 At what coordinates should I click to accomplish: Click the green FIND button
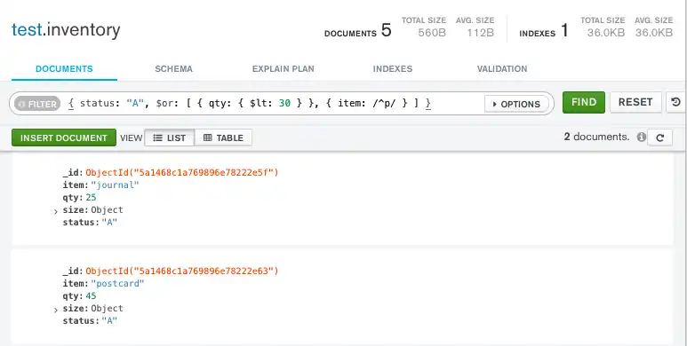click(x=584, y=102)
